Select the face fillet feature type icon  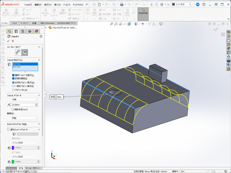pyautogui.click(x=25, y=52)
